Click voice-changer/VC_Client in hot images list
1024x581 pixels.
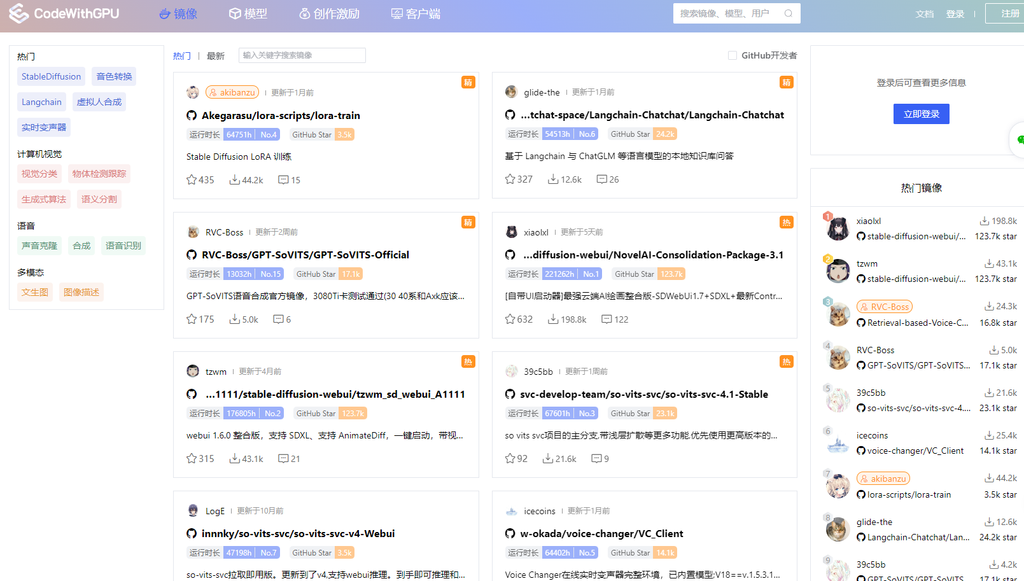coord(915,451)
